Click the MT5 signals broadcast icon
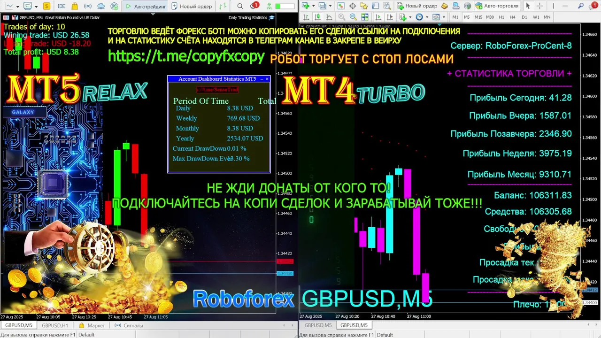The image size is (601, 338). (x=88, y=6)
